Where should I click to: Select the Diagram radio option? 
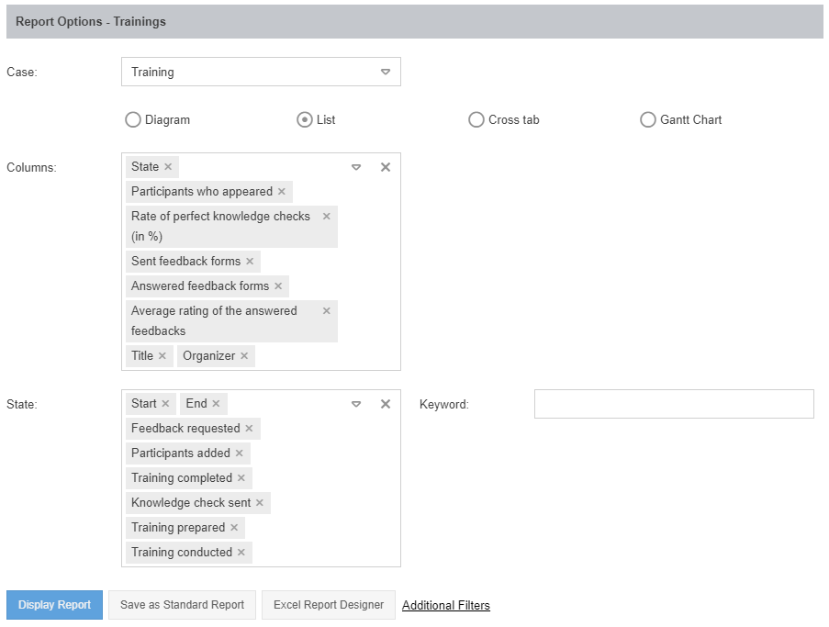click(133, 119)
